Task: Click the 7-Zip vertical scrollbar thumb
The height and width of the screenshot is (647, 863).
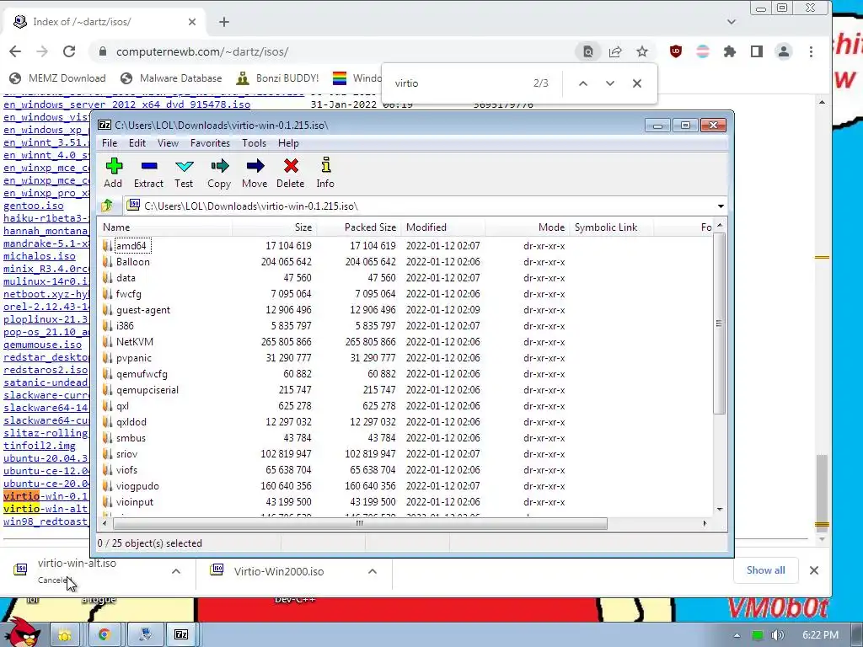Action: click(719, 323)
